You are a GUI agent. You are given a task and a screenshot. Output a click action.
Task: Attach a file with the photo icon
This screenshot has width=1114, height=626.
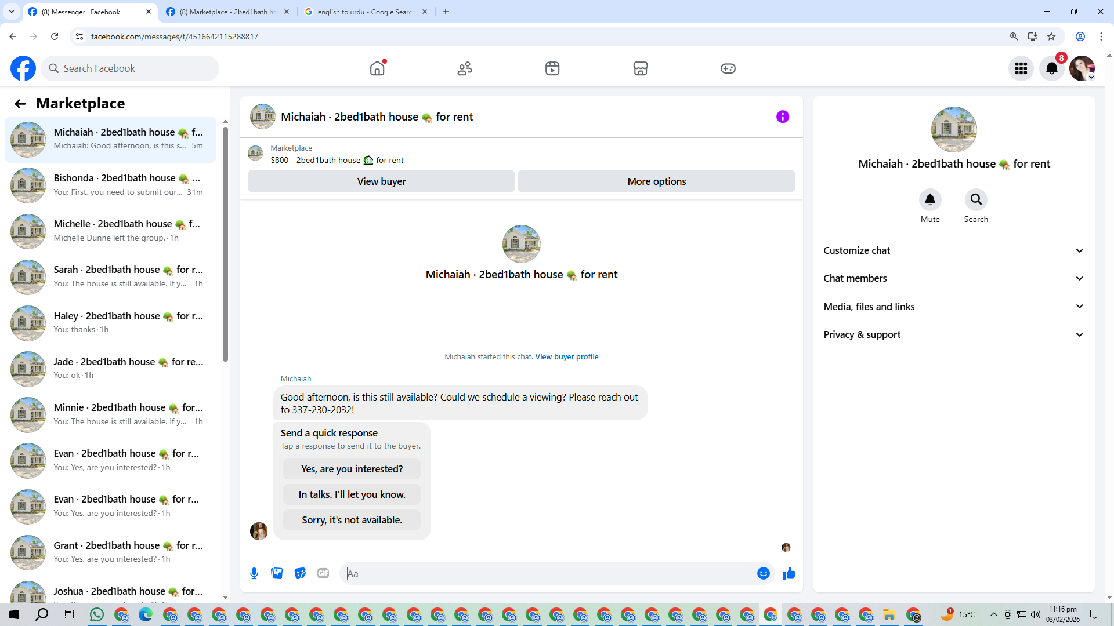click(x=277, y=573)
